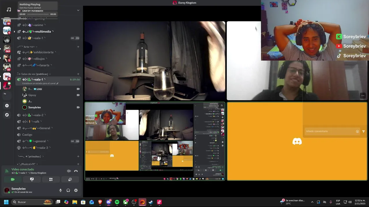Image resolution: width=369 pixels, height=207 pixels.
Task: Click Video conectado connection status
Action: [x=22, y=169]
